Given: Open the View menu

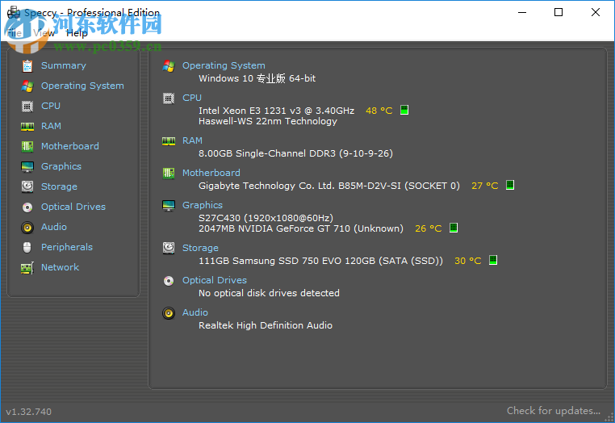Looking at the screenshot, I should click(x=44, y=33).
